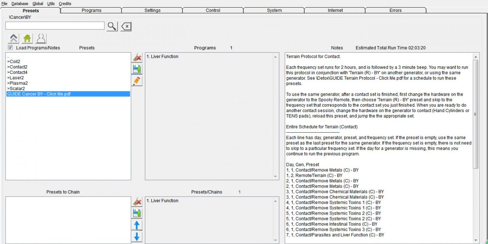Screen dimensions: 488x244
Task: Click the green home icon
Action: click(27, 39)
